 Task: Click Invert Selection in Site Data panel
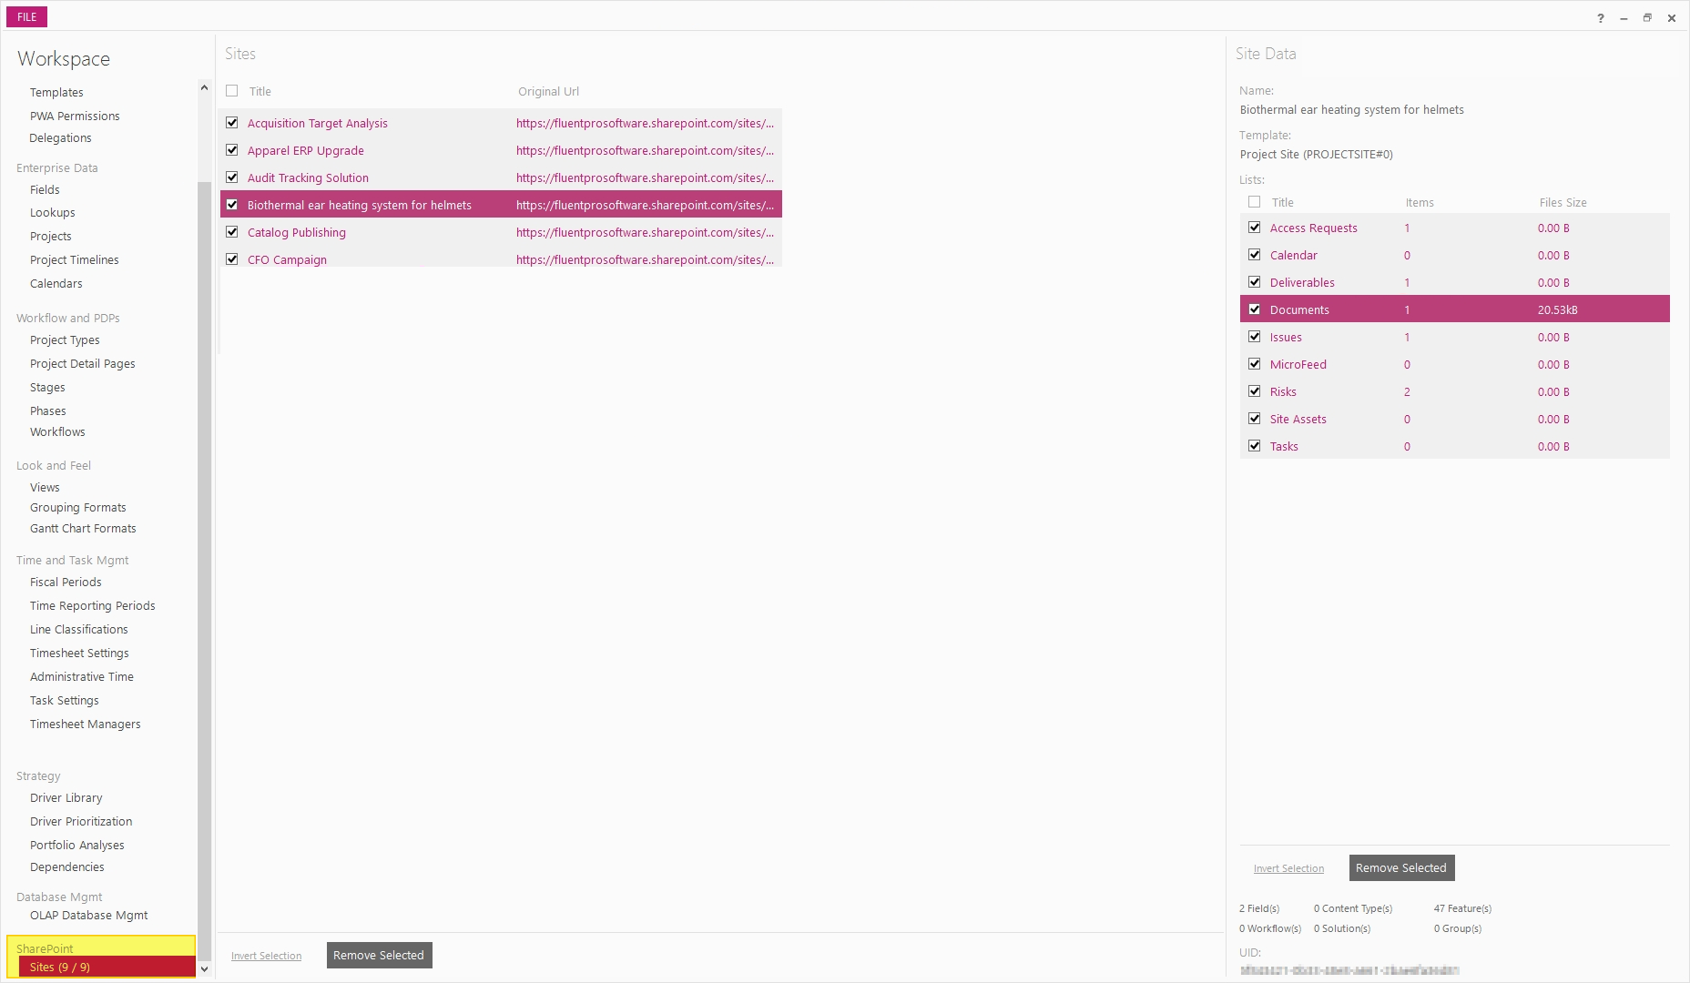pos(1288,868)
